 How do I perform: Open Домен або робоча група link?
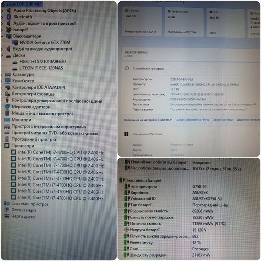(193, 120)
